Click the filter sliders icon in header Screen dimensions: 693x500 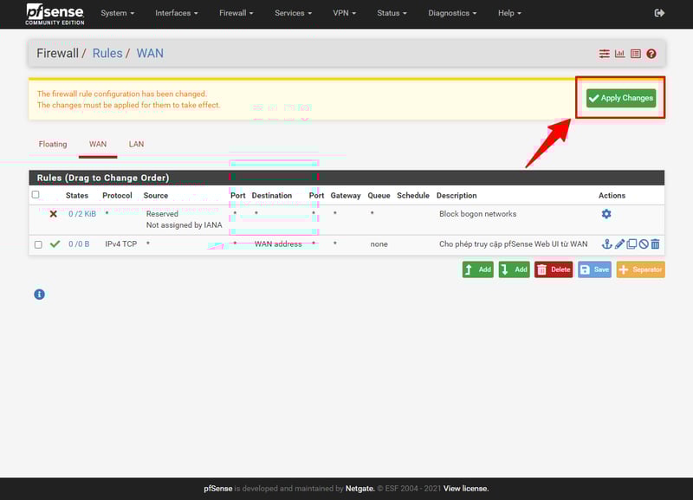pyautogui.click(x=604, y=53)
